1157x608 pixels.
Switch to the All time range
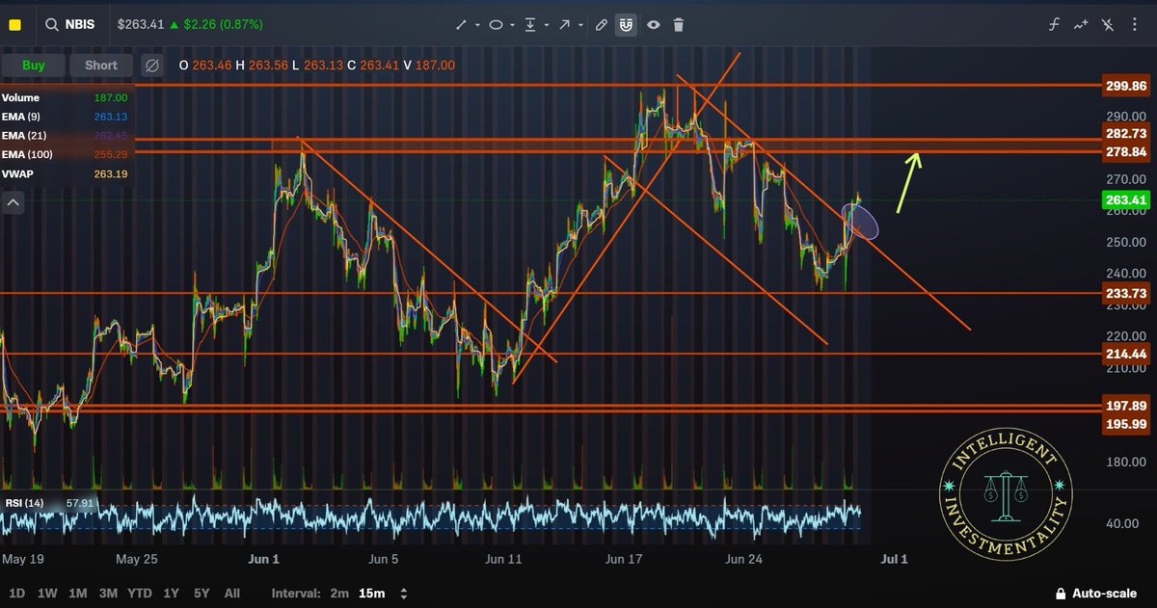[x=231, y=594]
